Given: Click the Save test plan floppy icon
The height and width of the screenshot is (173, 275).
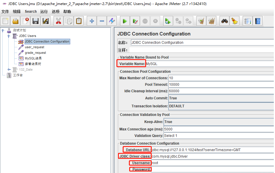Looking at the screenshot, I should click(x=36, y=21).
